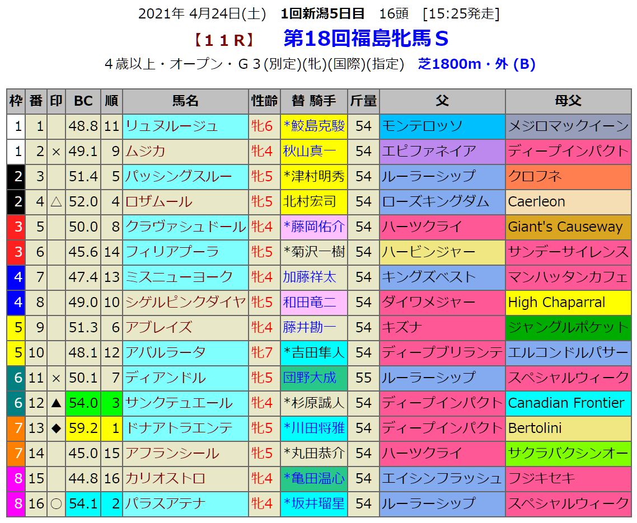The image size is (637, 523).
Task: Click the △ mark for ロザムール
Action: [56, 202]
